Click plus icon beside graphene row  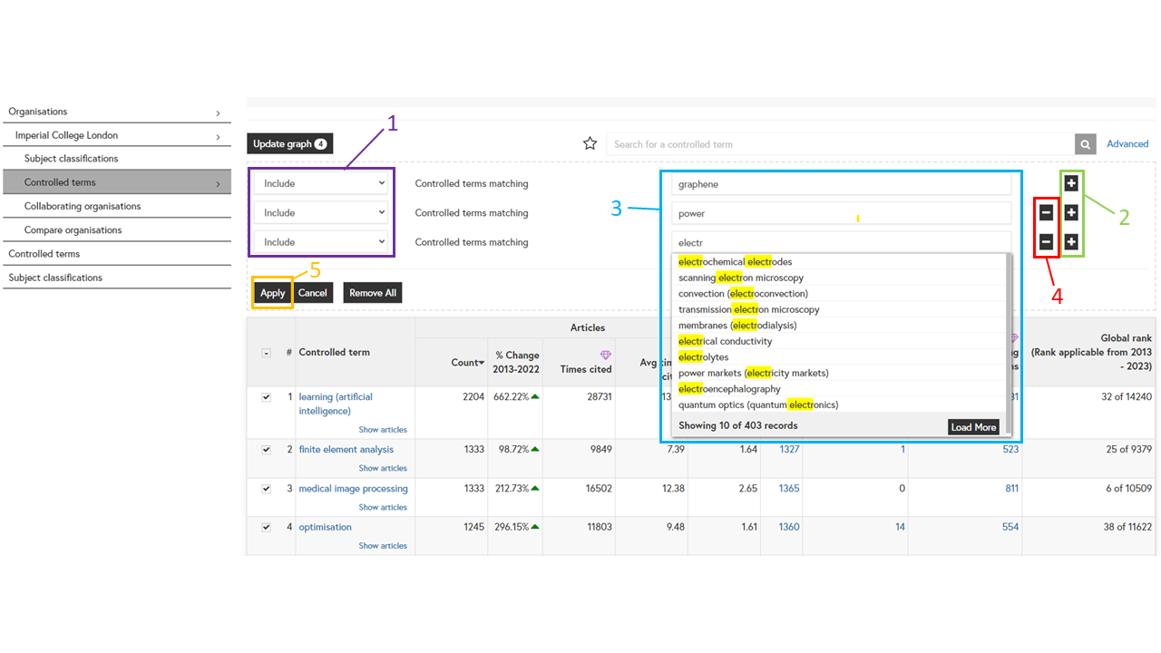(1071, 183)
